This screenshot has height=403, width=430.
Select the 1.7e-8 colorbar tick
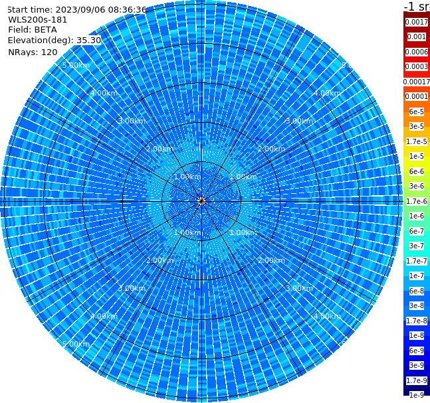click(x=417, y=321)
